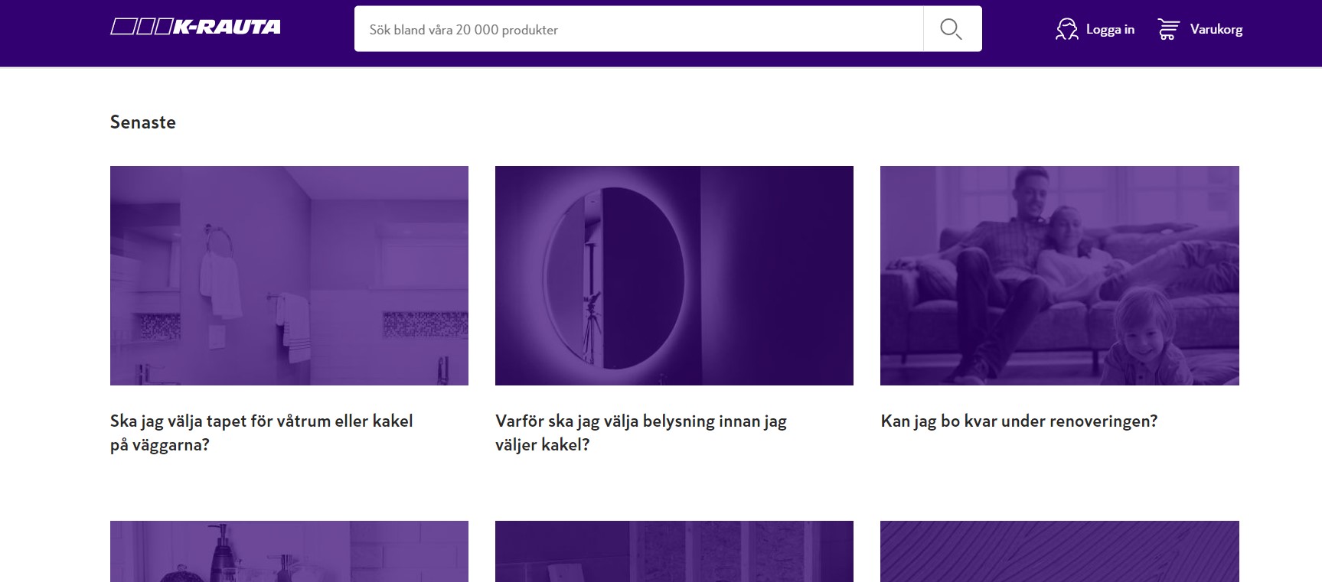Open the Varukorg link
Screen dimensions: 1322x582
[x=1216, y=30]
